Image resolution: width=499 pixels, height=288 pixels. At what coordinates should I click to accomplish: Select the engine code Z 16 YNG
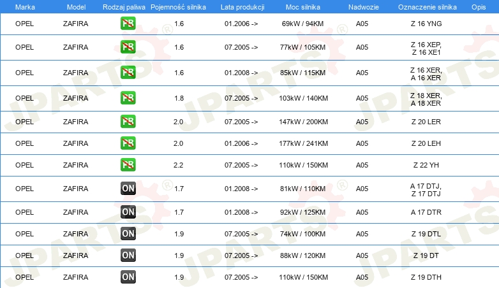click(x=426, y=24)
